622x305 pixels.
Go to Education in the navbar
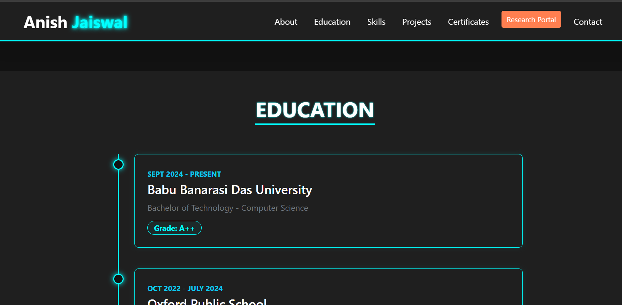(x=332, y=22)
